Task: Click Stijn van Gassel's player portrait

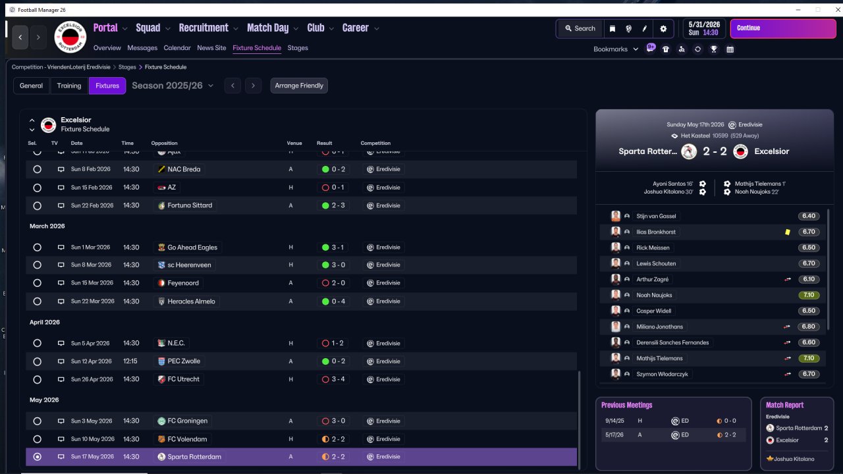Action: [616, 216]
